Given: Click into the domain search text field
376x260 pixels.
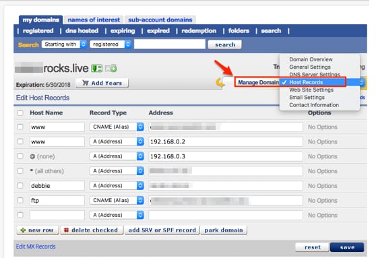Looking at the screenshot, I should pyautogui.click(x=170, y=44).
